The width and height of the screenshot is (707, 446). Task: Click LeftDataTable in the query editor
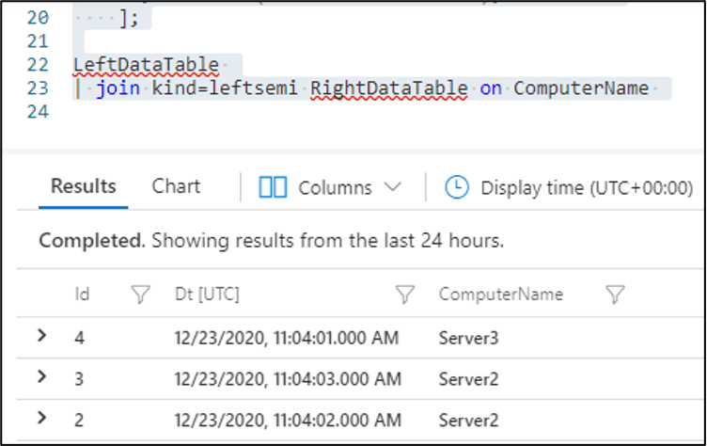pos(146,65)
